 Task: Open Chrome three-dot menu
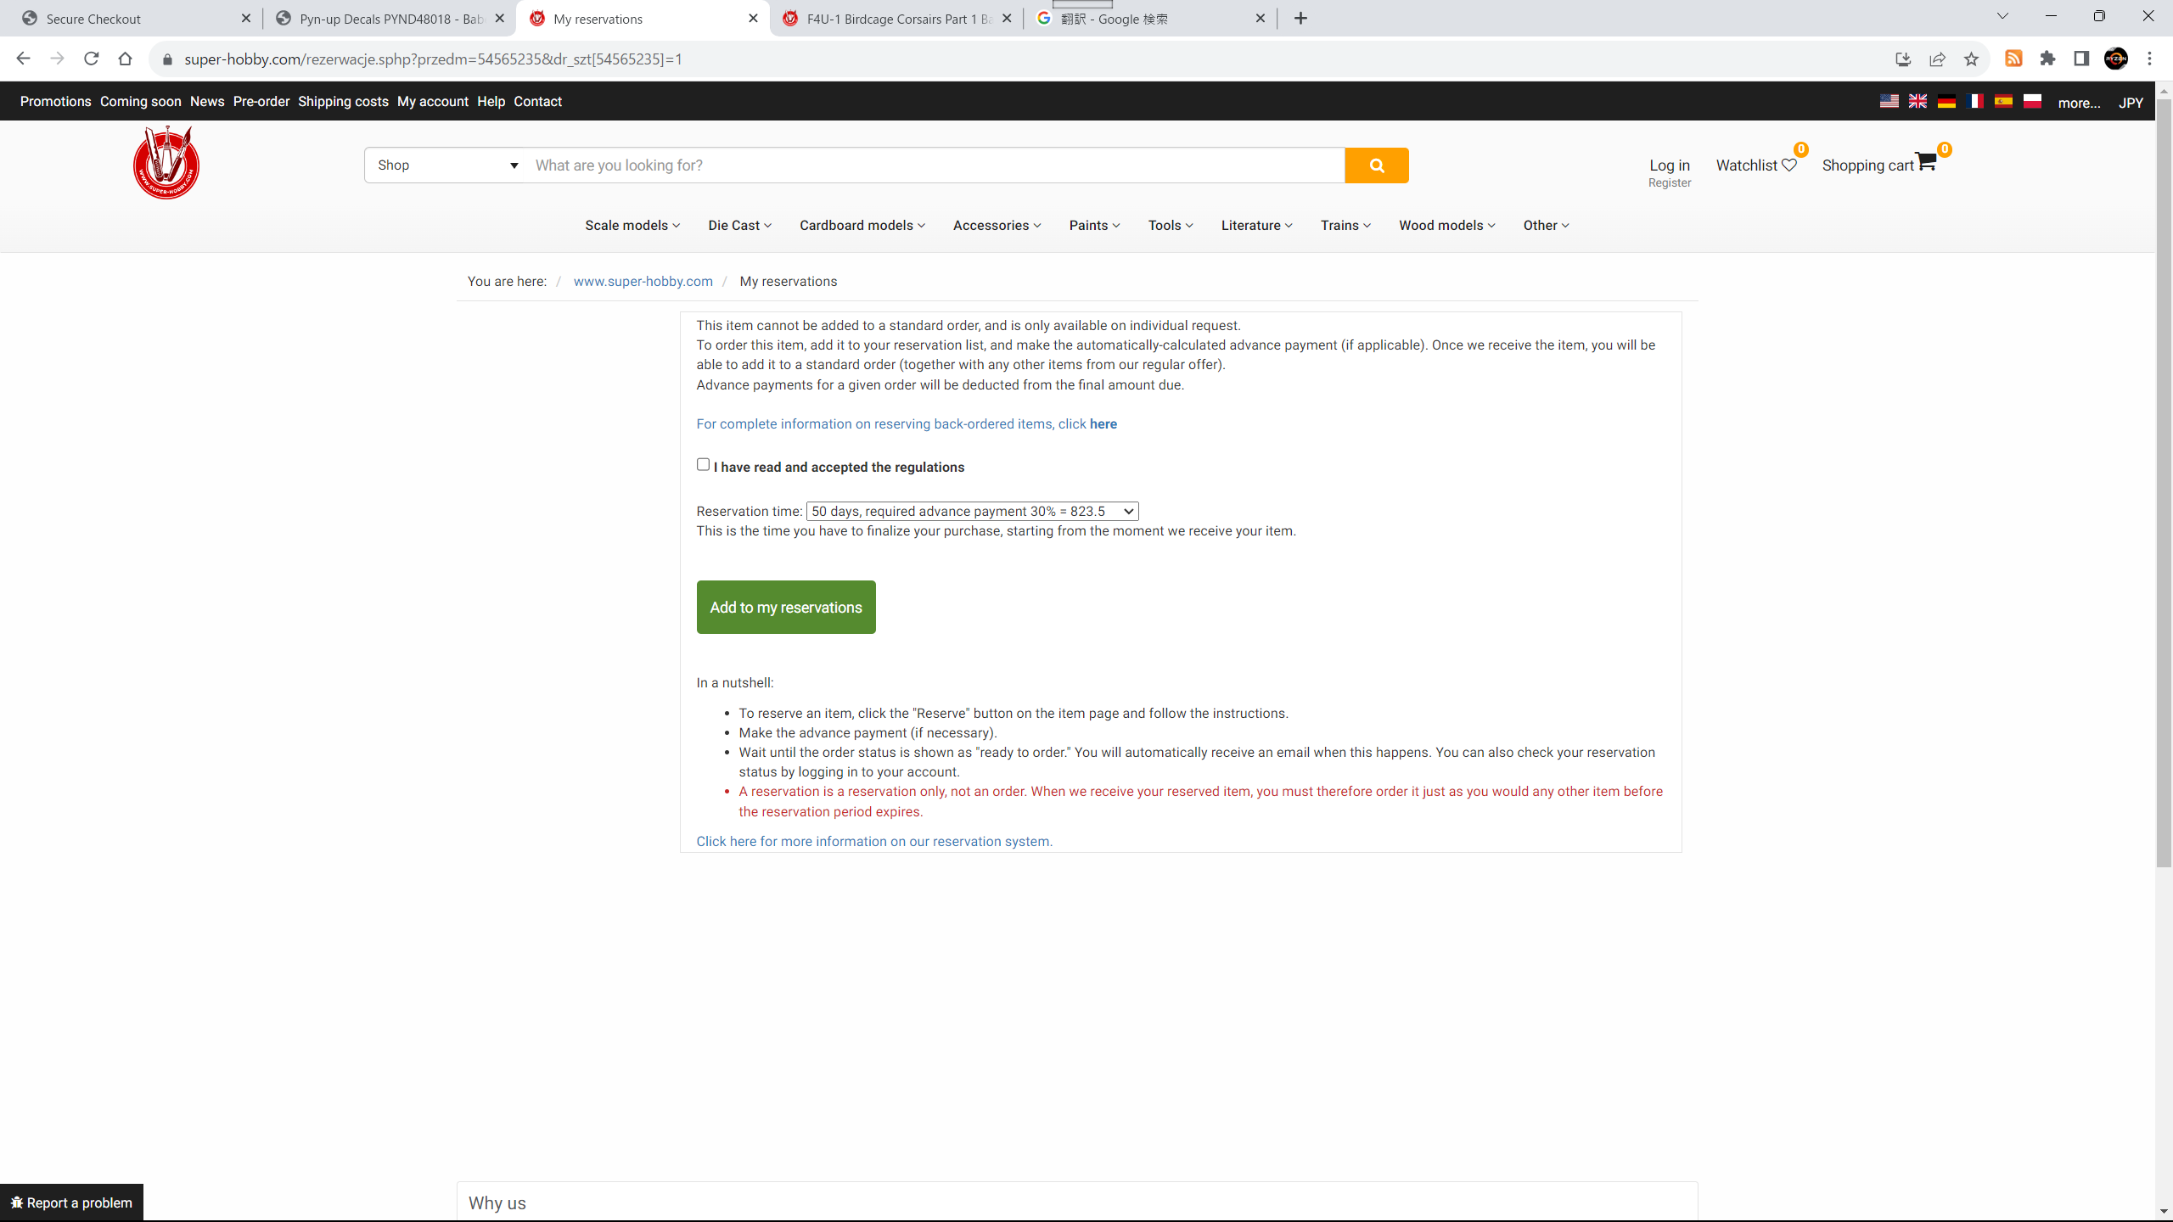[2150, 59]
